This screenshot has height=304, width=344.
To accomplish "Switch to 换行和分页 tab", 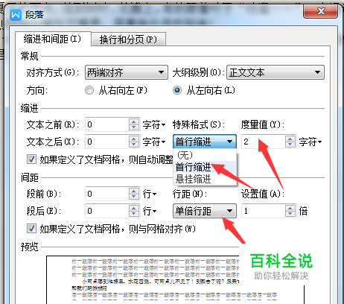I will [x=128, y=39].
